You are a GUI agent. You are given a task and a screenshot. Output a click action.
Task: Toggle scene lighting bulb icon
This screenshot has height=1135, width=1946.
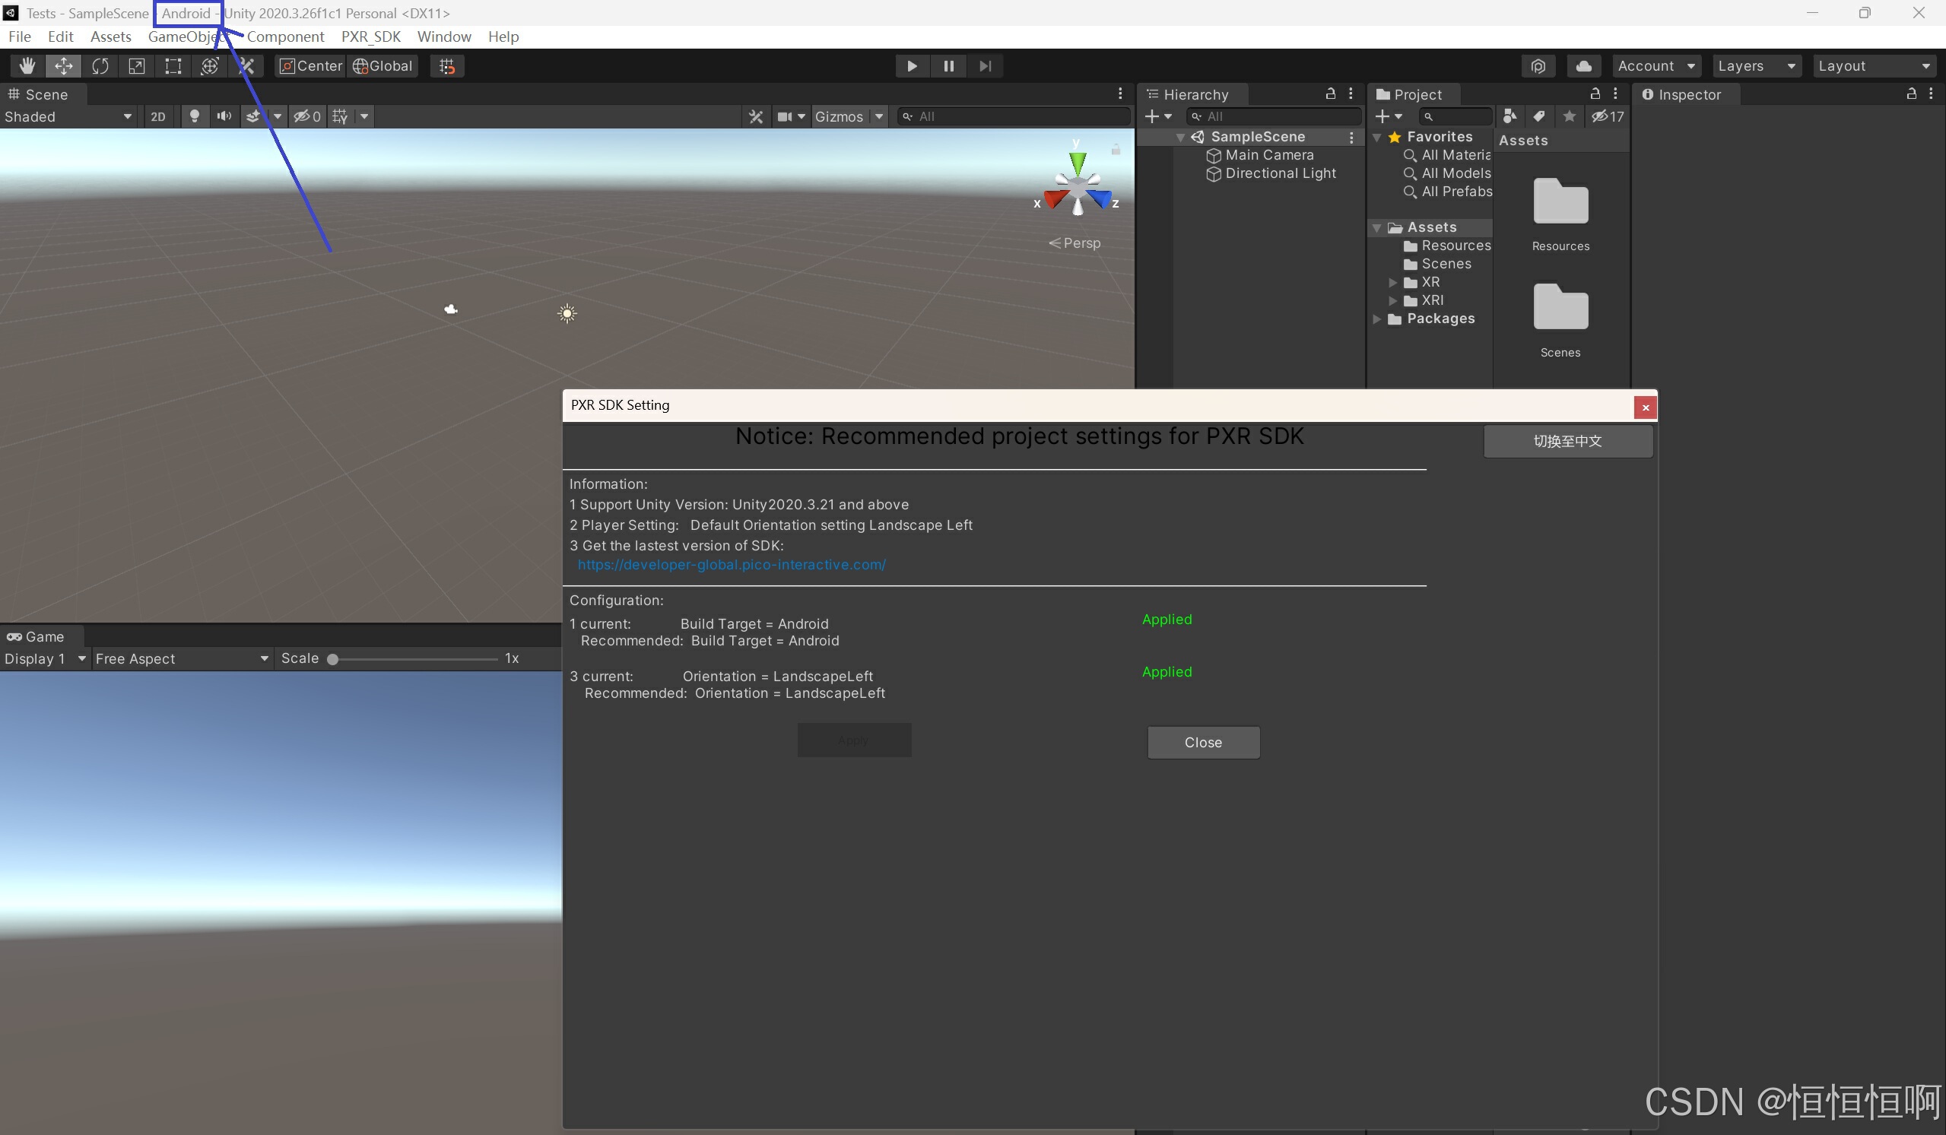click(194, 116)
